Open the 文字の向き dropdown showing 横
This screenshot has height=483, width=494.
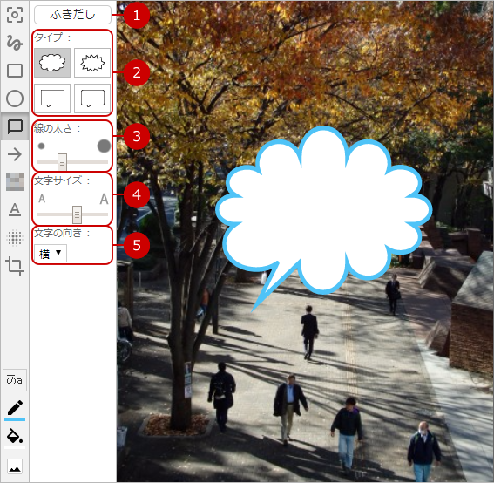click(51, 253)
